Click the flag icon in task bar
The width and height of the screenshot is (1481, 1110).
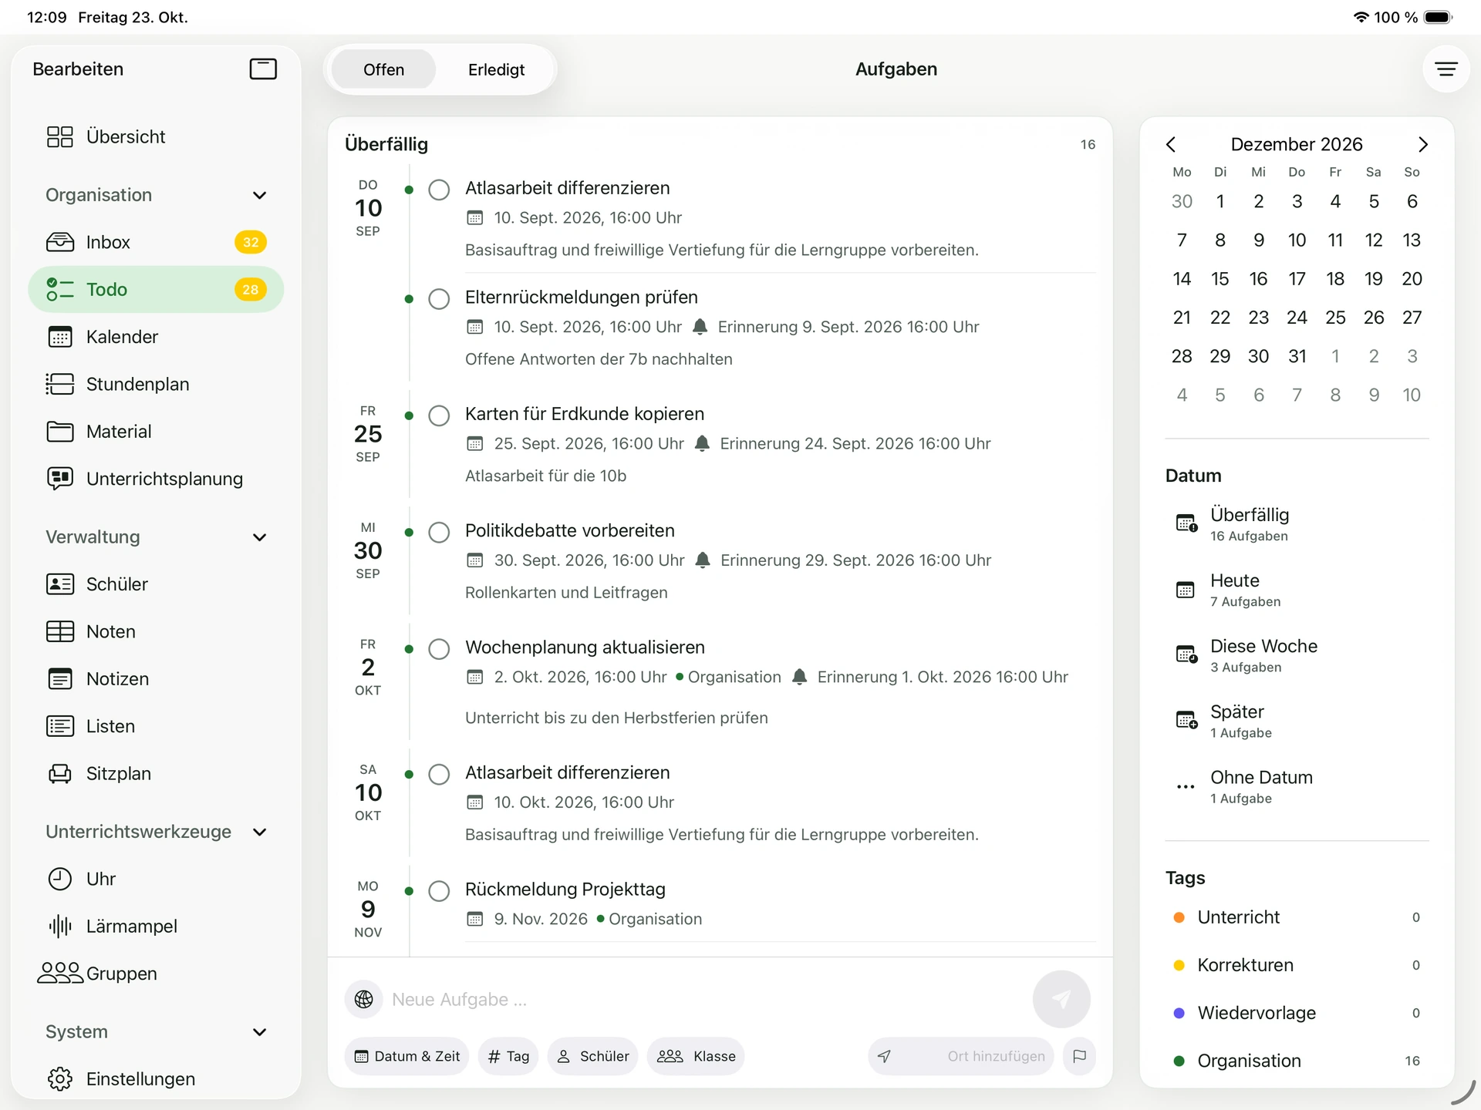point(1079,1056)
